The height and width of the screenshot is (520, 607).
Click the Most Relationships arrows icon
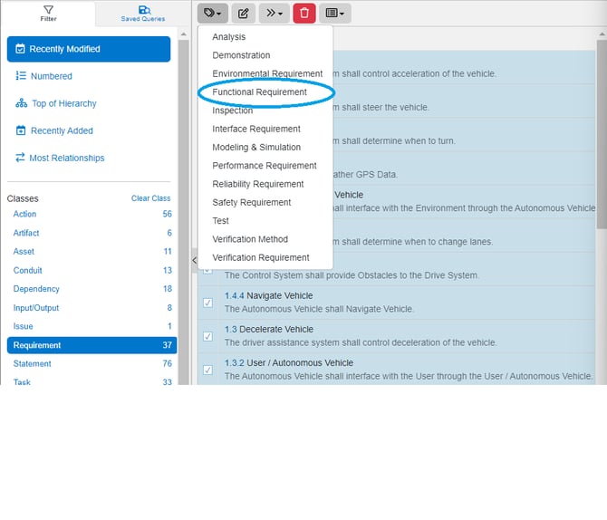[x=21, y=158]
